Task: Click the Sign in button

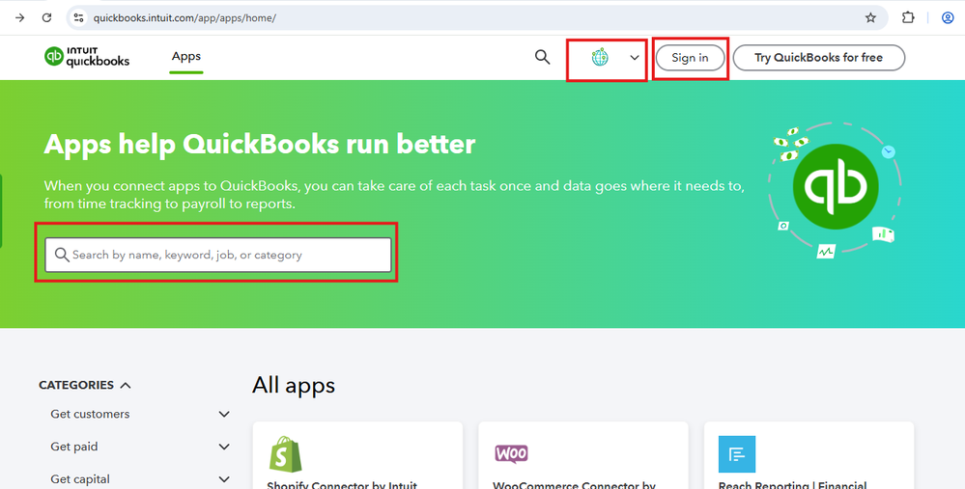Action: pos(690,58)
